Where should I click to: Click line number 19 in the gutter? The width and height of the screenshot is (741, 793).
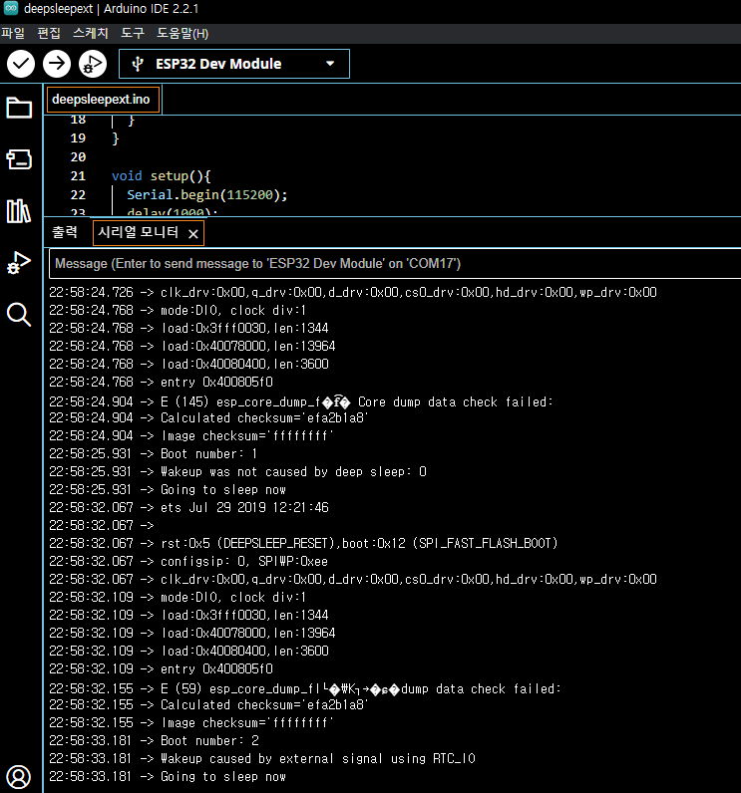[78, 138]
